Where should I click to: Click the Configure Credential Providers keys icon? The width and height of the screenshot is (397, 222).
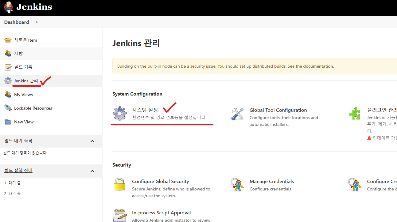pyautogui.click(x=355, y=185)
